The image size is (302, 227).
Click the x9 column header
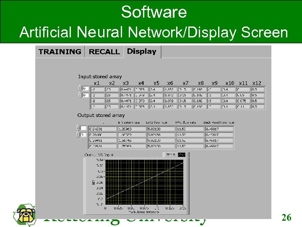click(215, 83)
